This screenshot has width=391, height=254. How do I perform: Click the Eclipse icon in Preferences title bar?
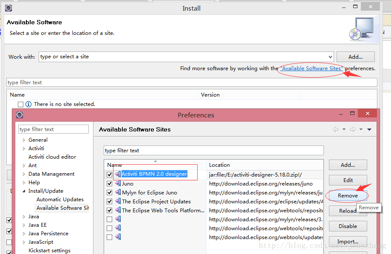coord(20,115)
